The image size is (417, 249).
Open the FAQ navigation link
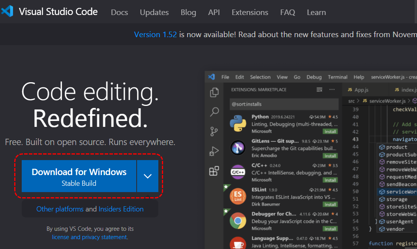click(287, 12)
